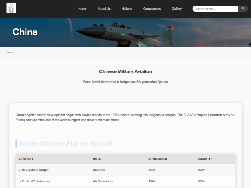This screenshot has height=188, width=251.
Task: Click the PLAAF introduction paragraph
Action: click(125, 117)
